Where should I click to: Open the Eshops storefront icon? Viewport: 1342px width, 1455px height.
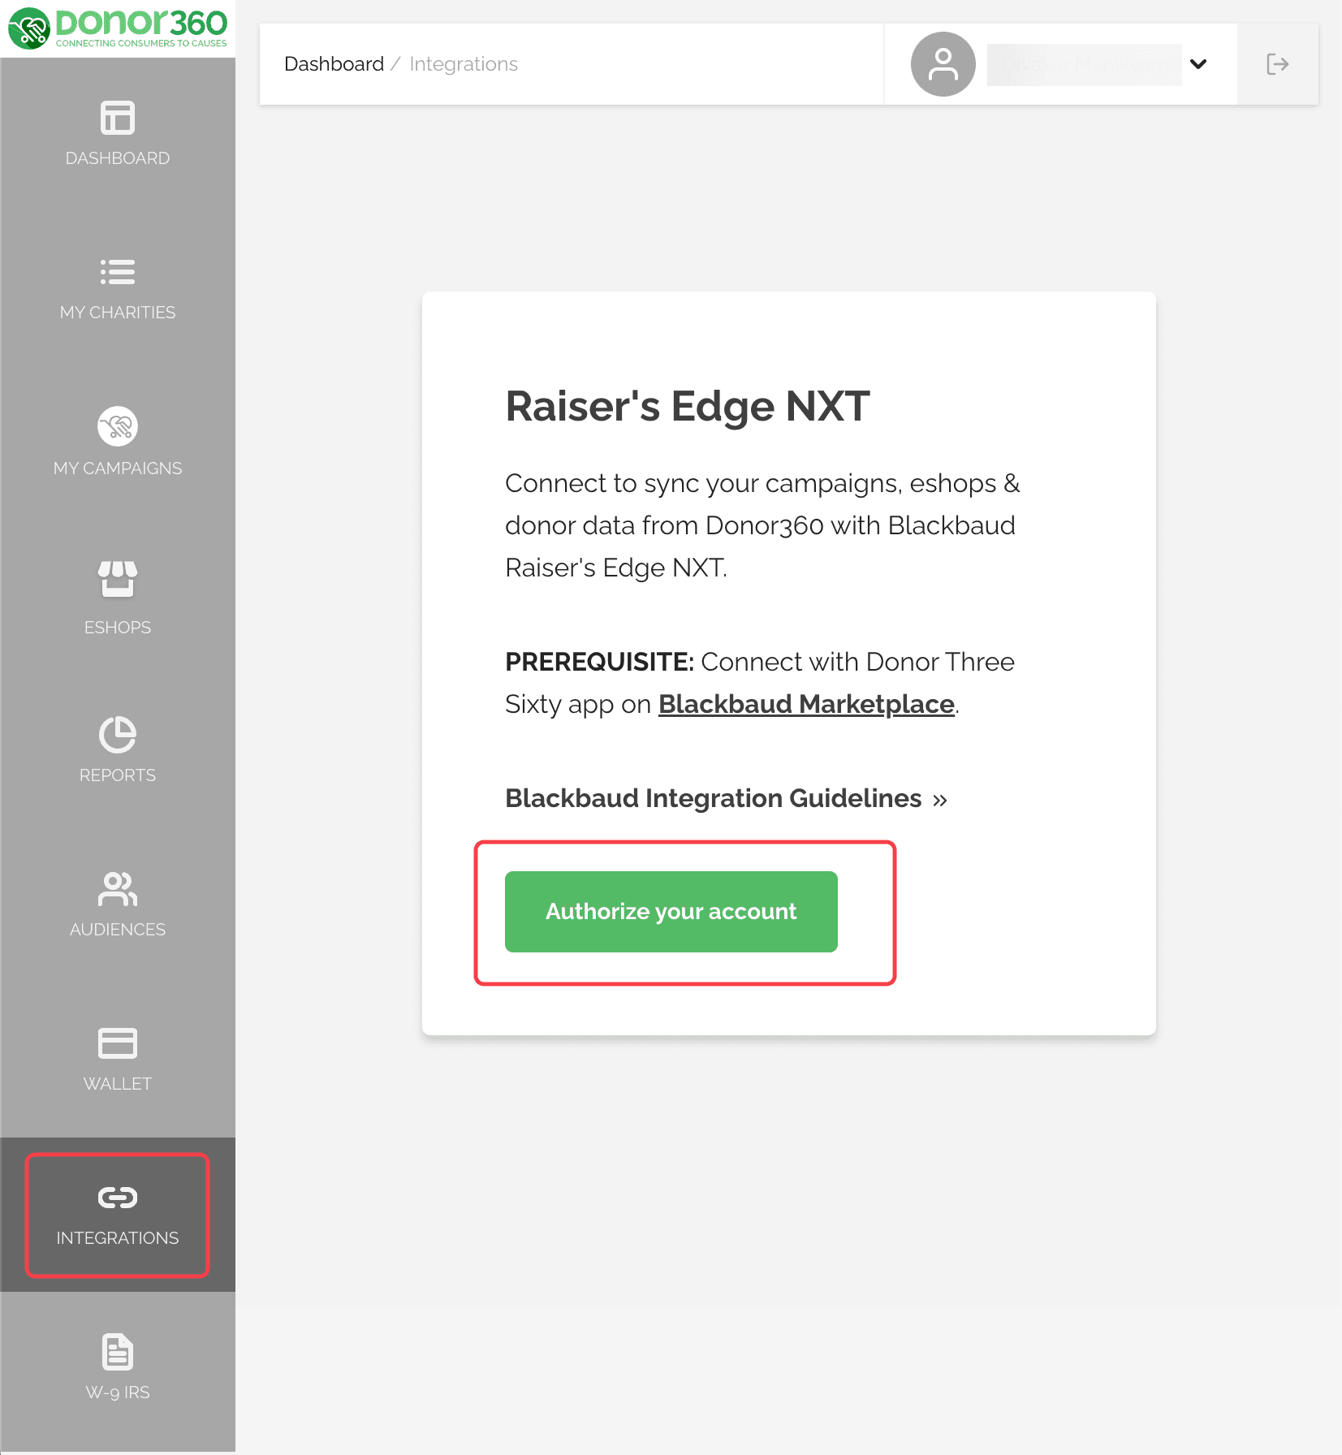pyautogui.click(x=118, y=579)
